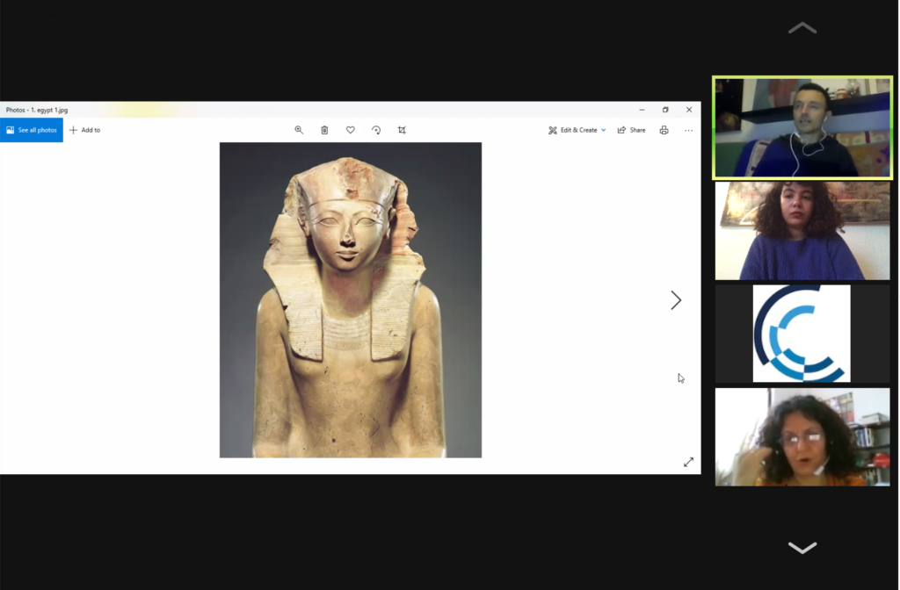Click the Share button

click(x=631, y=130)
